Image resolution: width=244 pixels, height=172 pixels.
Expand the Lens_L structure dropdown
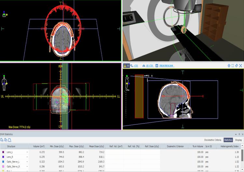(x=27, y=152)
